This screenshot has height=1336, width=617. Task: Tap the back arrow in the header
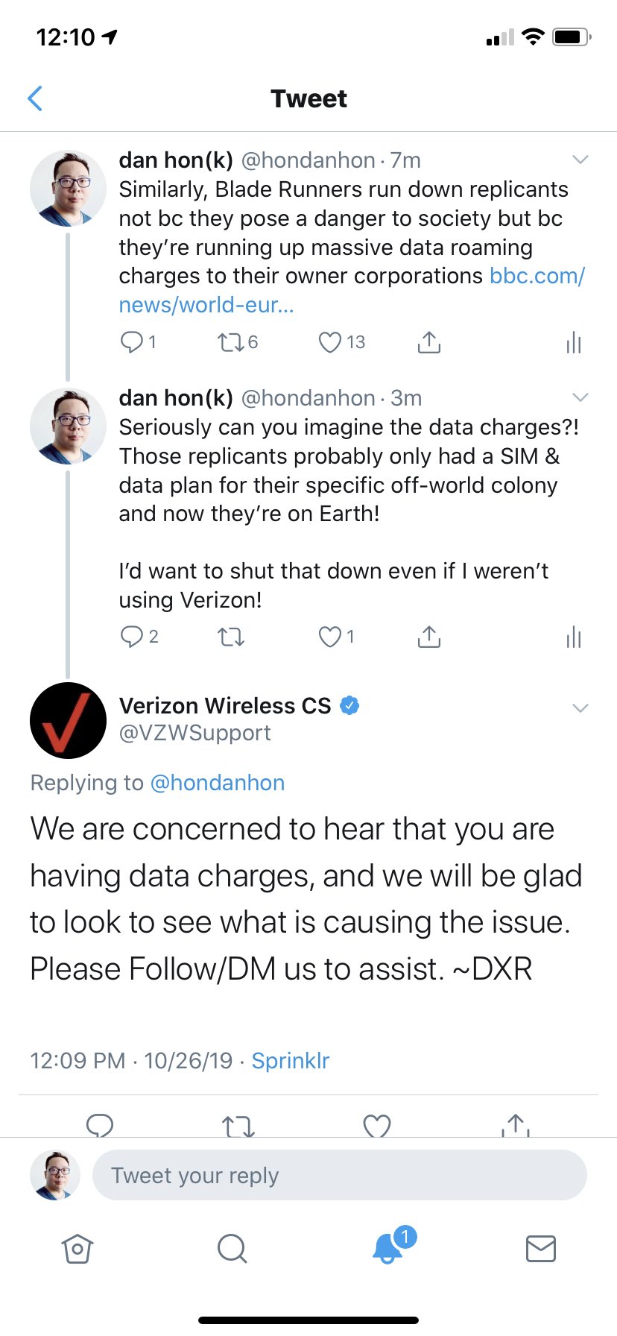(35, 98)
